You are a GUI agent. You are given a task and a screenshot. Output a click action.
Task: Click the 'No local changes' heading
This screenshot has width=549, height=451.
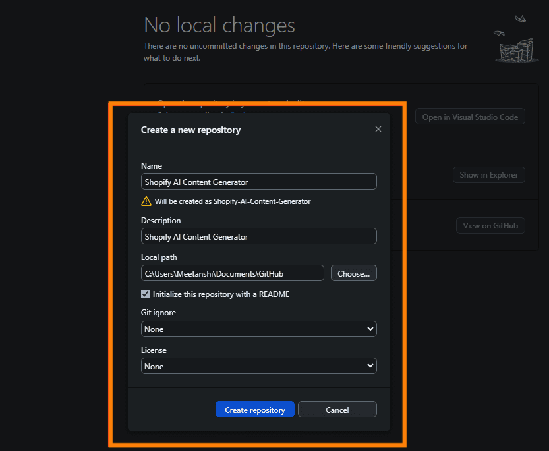point(219,25)
